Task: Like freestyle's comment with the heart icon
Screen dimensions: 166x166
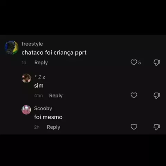Action: tap(134, 62)
